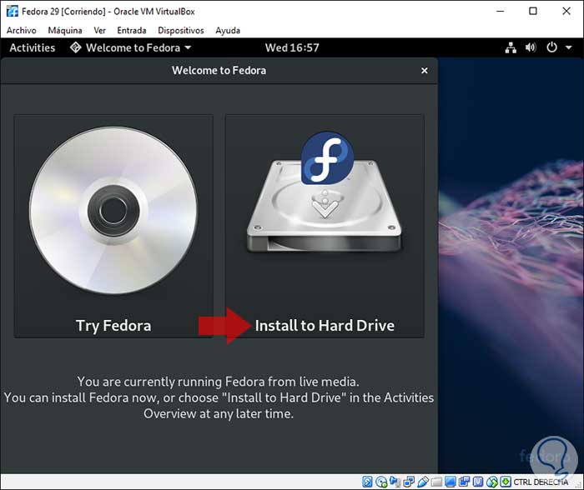The width and height of the screenshot is (584, 490).
Task: Close the Welcome to Fedora dialog
Action: 424,71
